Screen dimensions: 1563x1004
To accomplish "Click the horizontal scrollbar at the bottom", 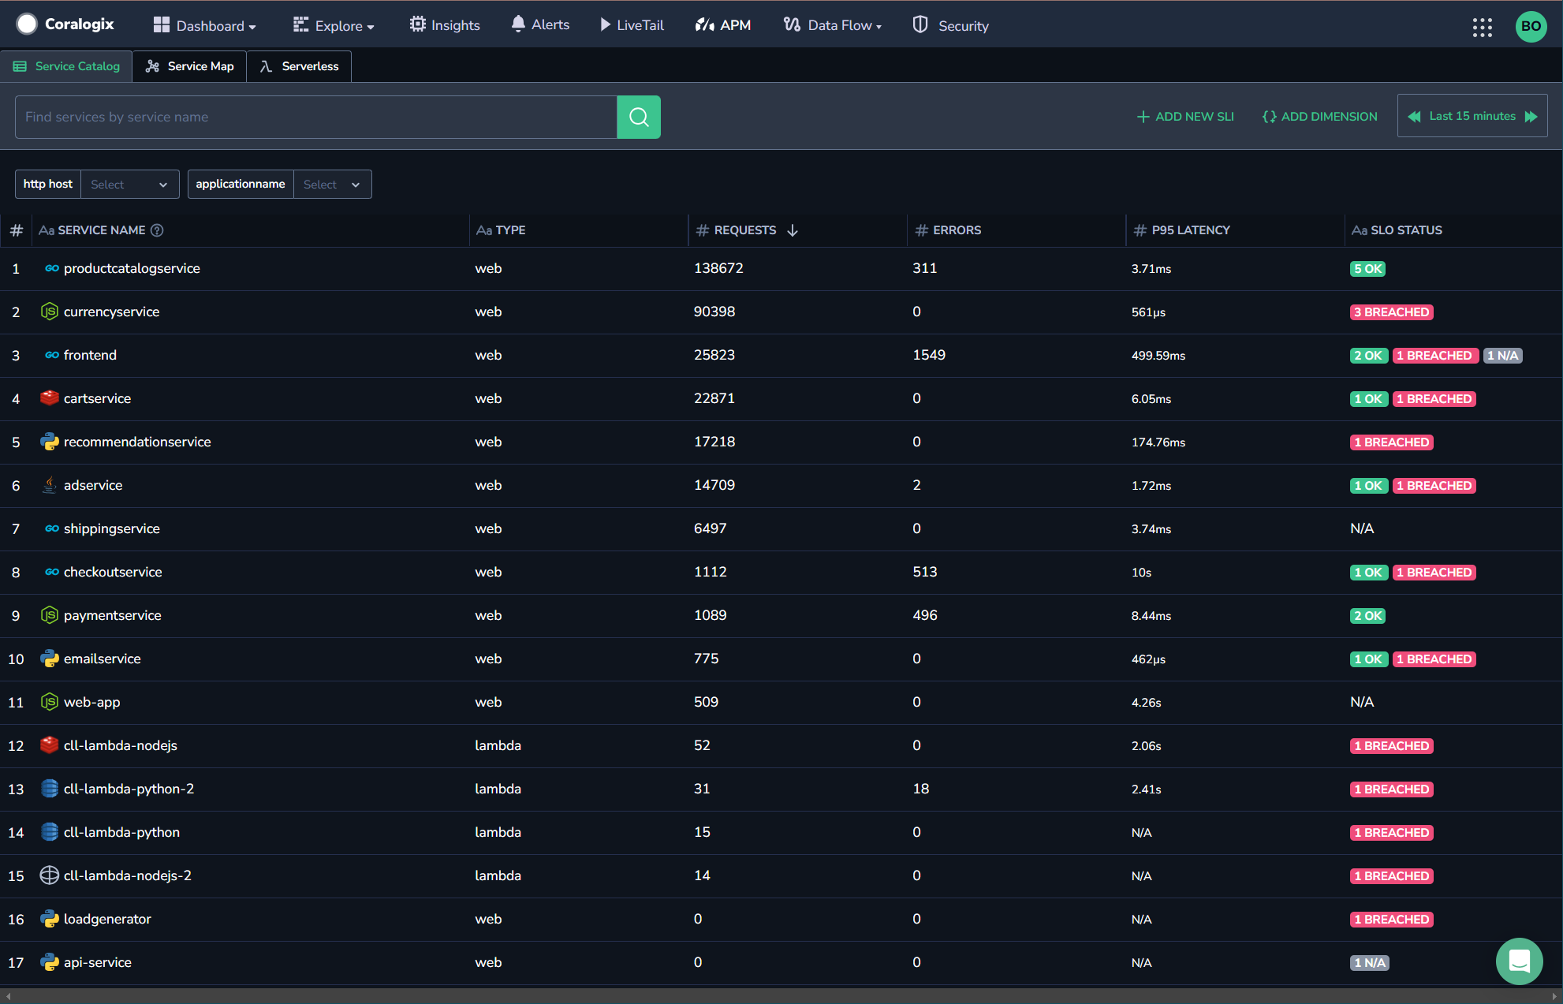I will click(781, 996).
